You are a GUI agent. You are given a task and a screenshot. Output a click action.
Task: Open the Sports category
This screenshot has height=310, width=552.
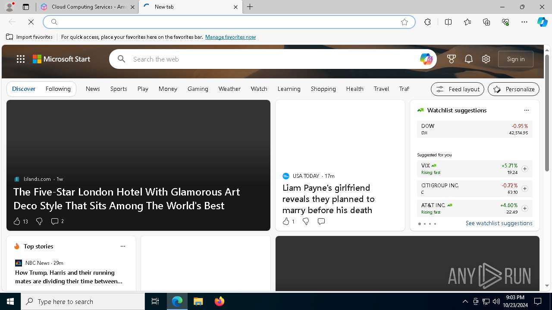coord(119,89)
